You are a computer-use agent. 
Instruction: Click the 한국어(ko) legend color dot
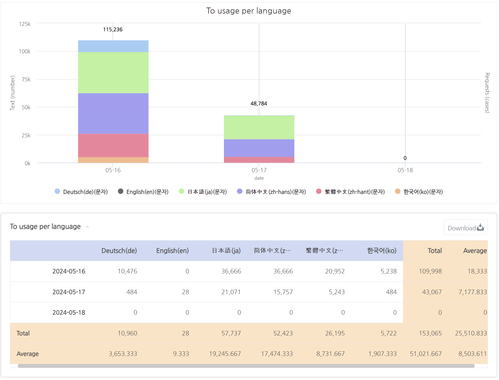(397, 192)
